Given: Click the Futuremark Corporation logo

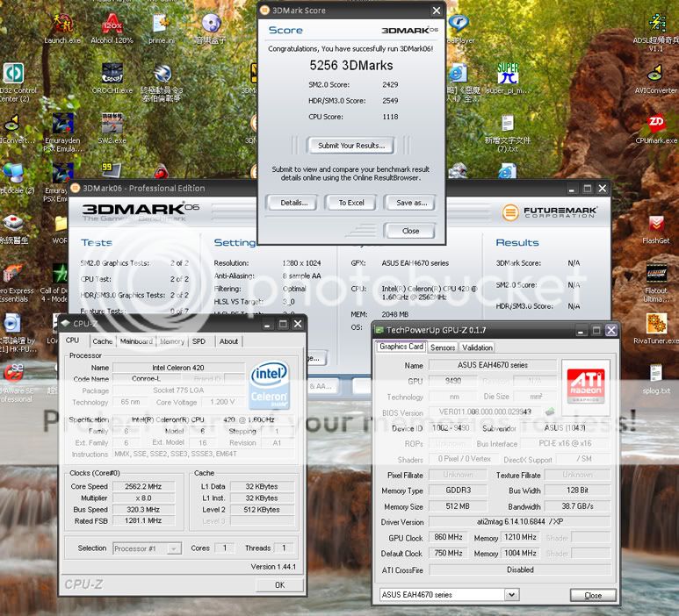Looking at the screenshot, I should pos(549,212).
